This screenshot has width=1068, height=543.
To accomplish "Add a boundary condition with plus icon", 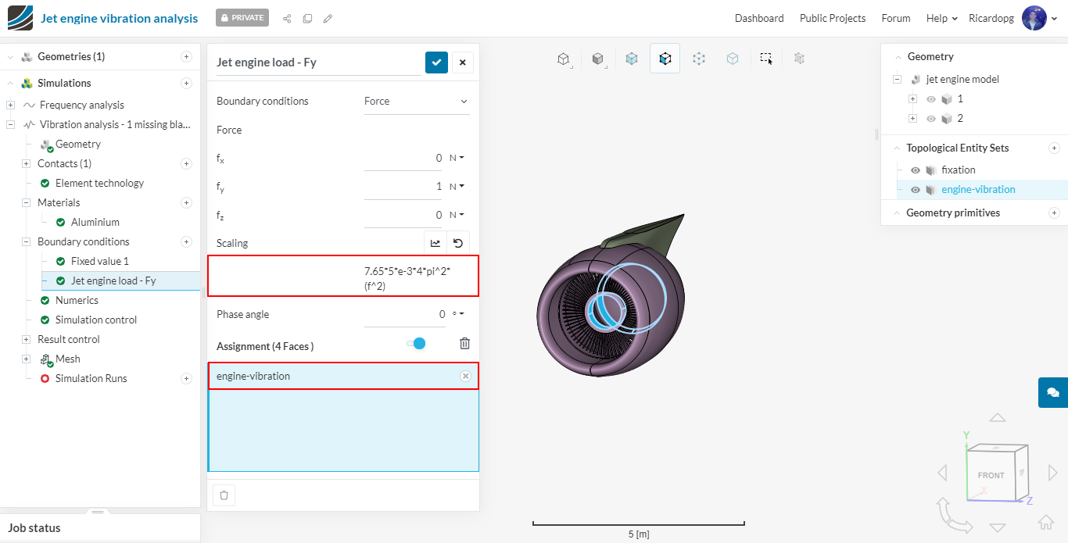I will click(186, 241).
